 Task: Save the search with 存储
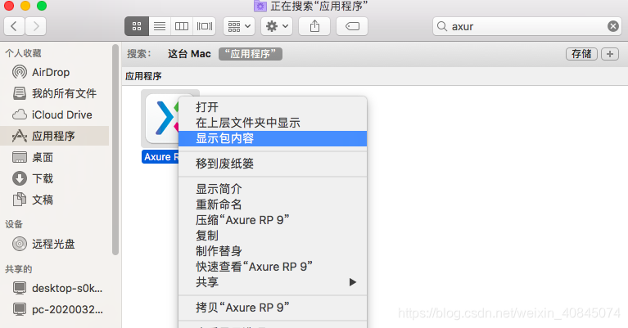click(581, 54)
